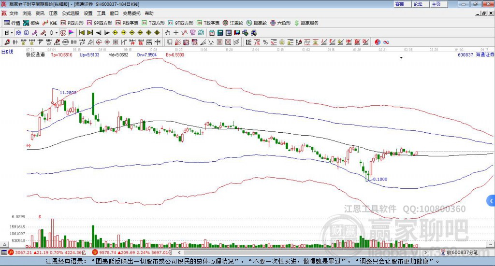Viewport: 495px width, 266px height.
Task: Open the 六角形 hexagon chart
Action: click(x=280, y=23)
